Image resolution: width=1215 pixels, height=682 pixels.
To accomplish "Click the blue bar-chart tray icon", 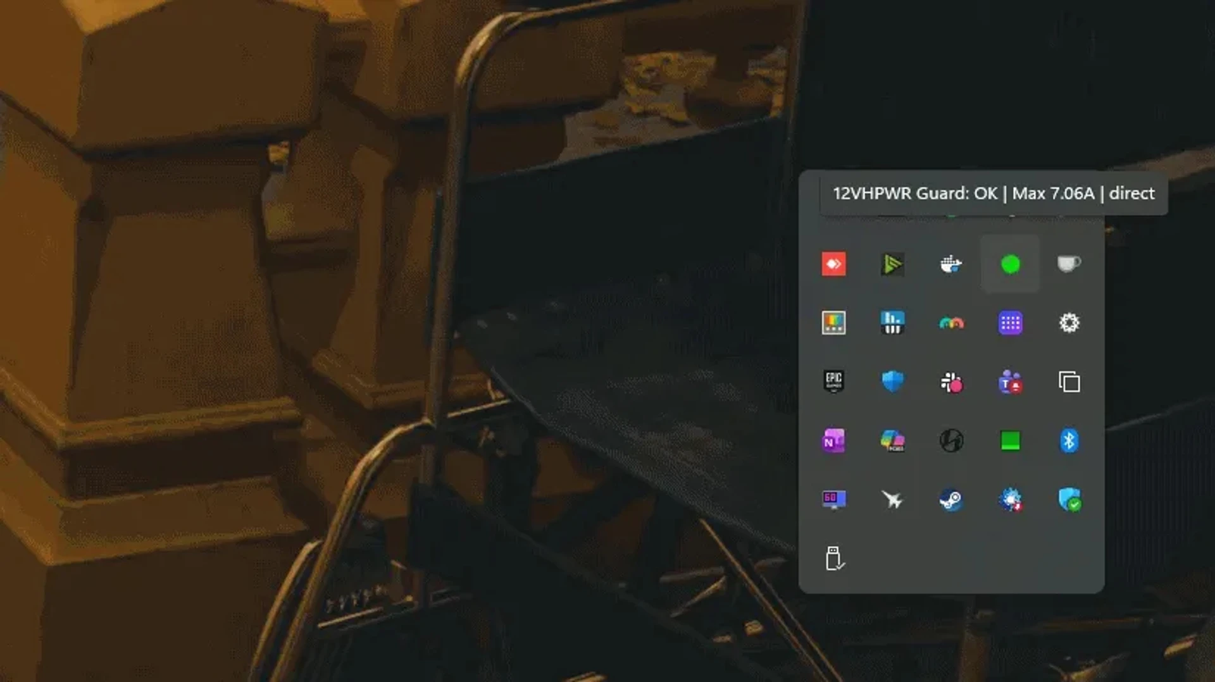I will point(892,323).
